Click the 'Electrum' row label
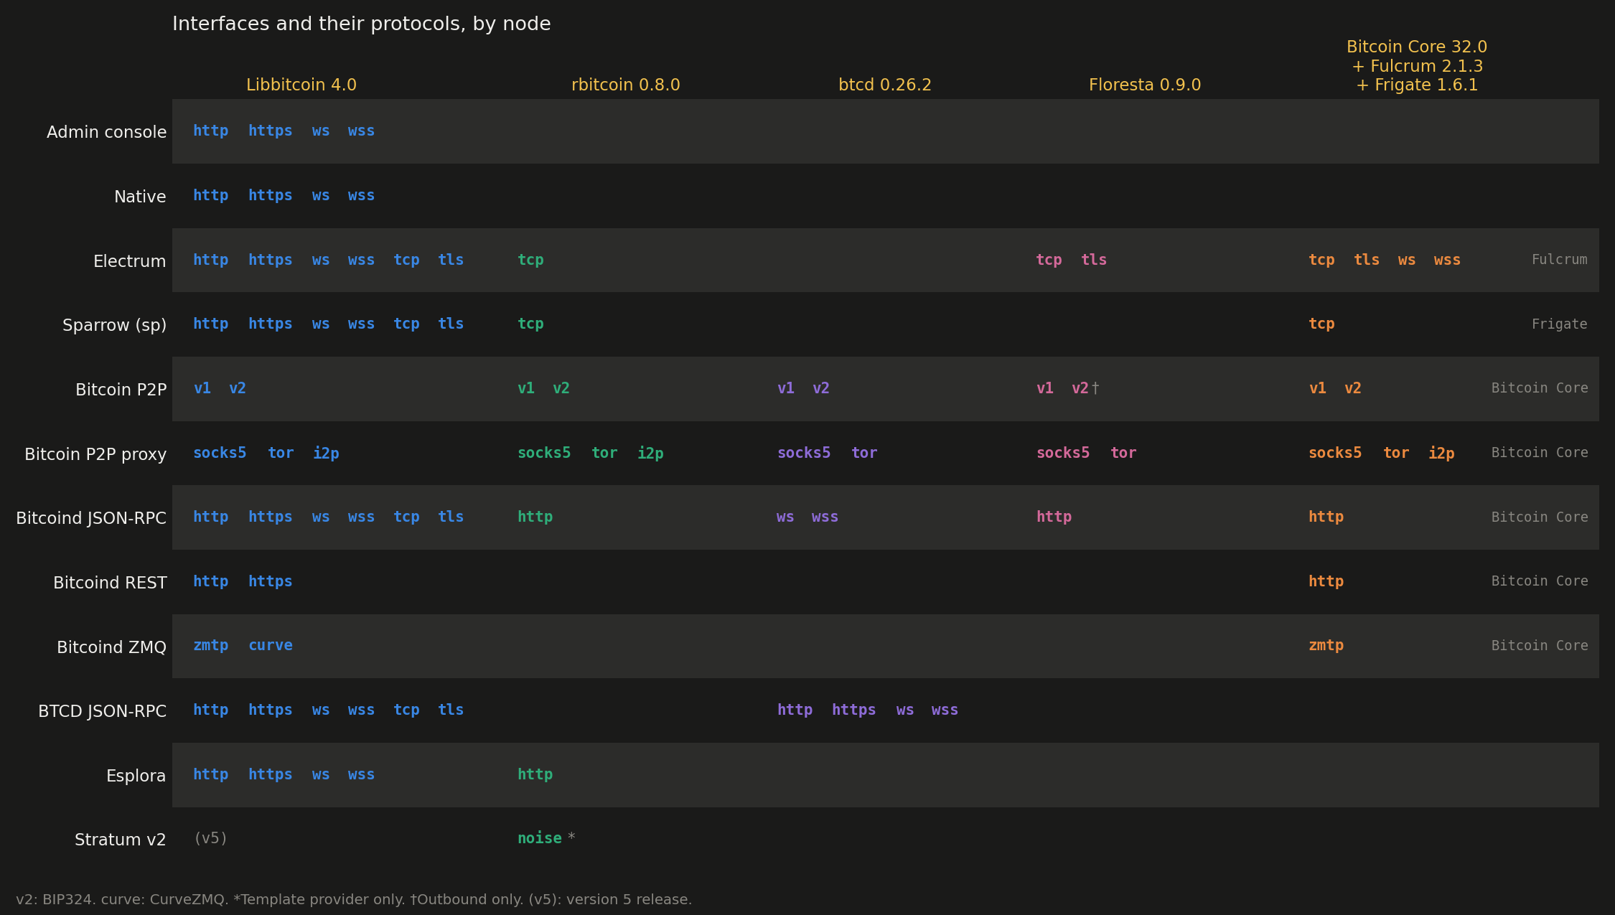Image resolution: width=1615 pixels, height=915 pixels. 130,261
